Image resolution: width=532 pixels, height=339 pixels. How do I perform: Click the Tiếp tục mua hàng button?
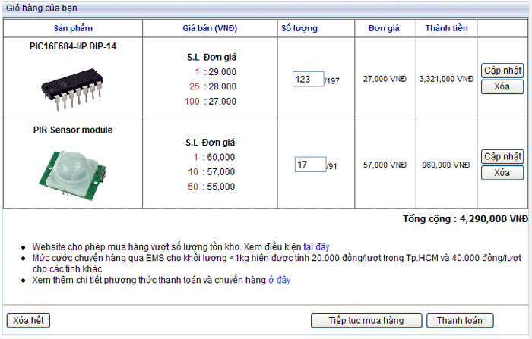click(366, 320)
